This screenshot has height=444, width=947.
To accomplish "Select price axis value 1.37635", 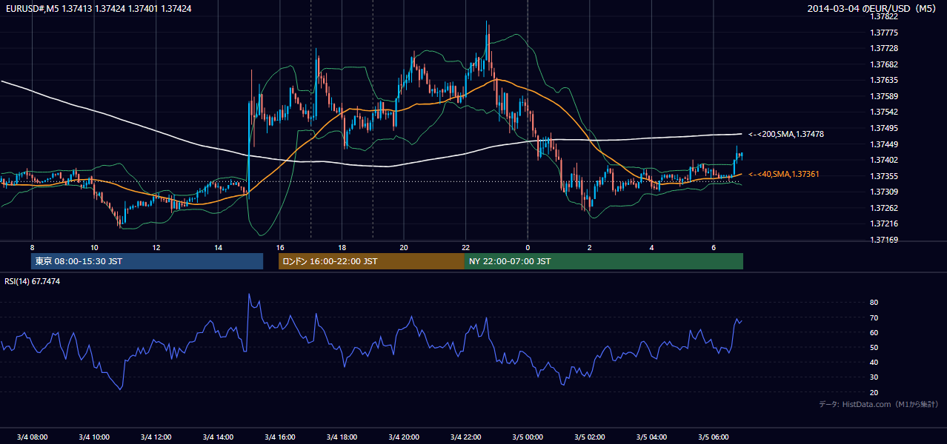I will point(885,80).
